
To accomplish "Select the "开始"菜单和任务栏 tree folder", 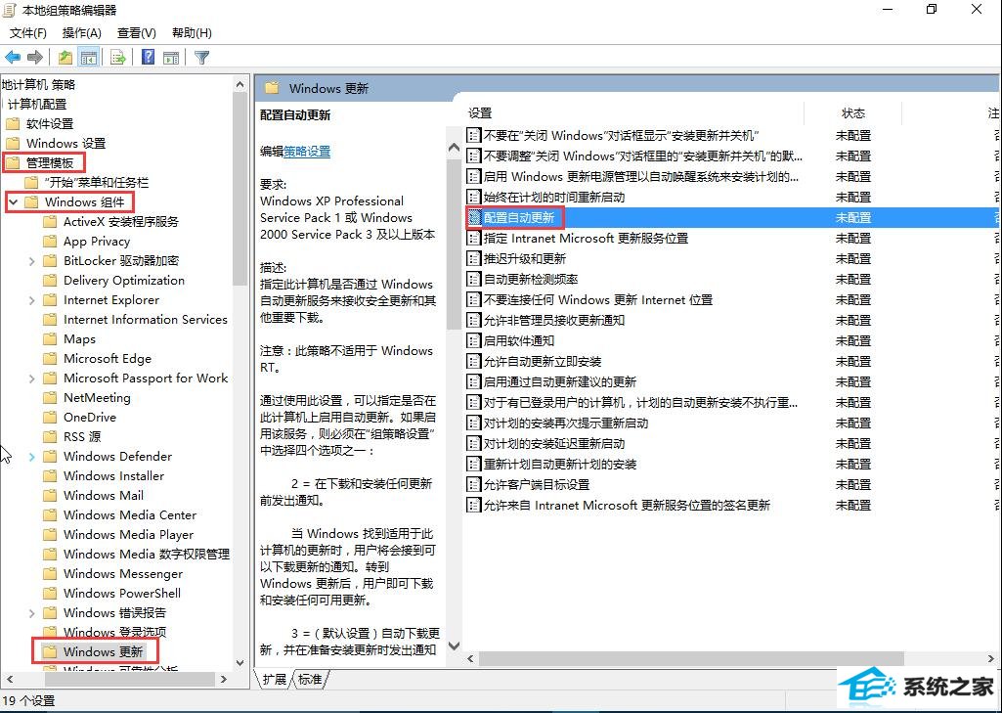I will point(97,183).
